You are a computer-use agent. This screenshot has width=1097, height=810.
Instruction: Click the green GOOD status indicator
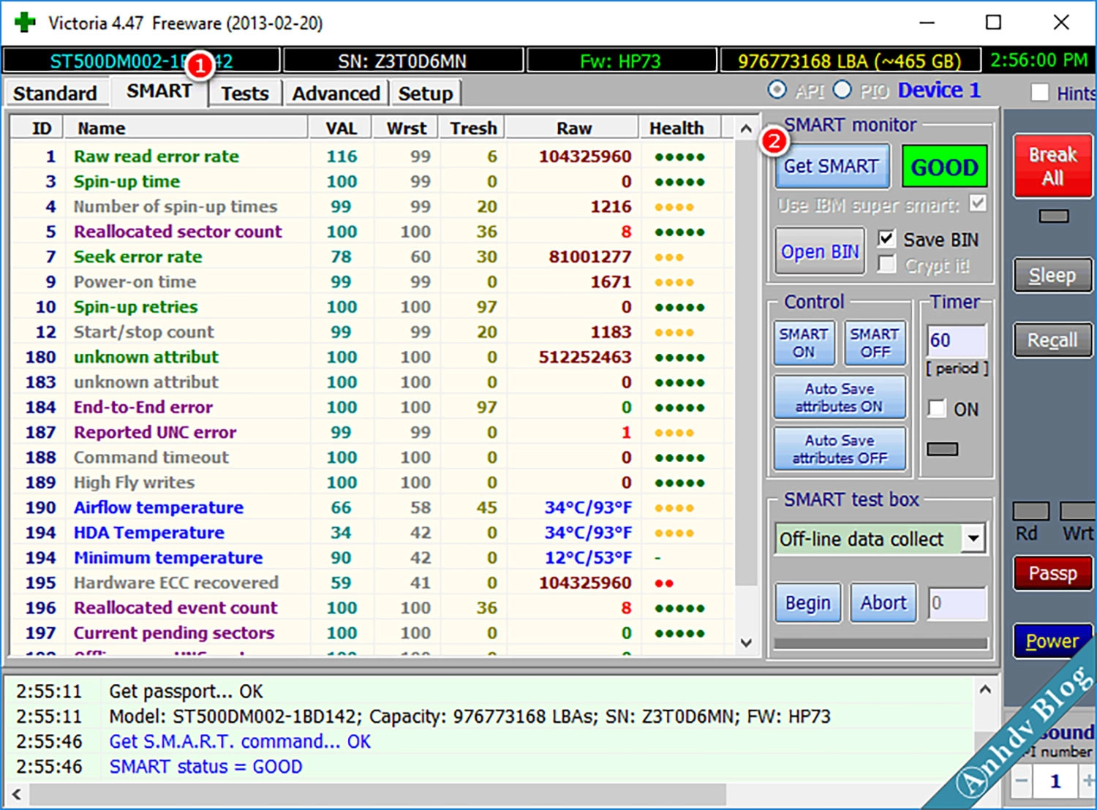click(944, 167)
